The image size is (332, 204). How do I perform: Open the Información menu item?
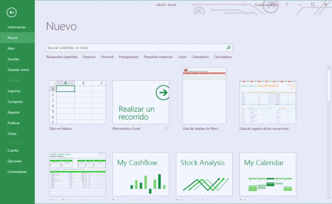[x=17, y=27]
